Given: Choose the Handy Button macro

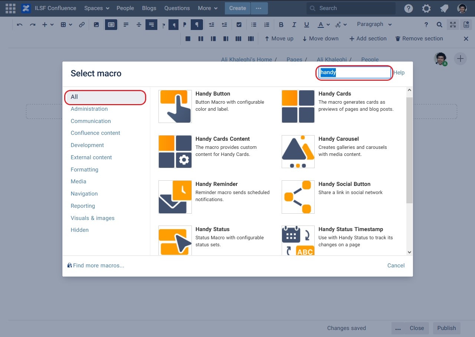Looking at the screenshot, I should click(x=214, y=106).
